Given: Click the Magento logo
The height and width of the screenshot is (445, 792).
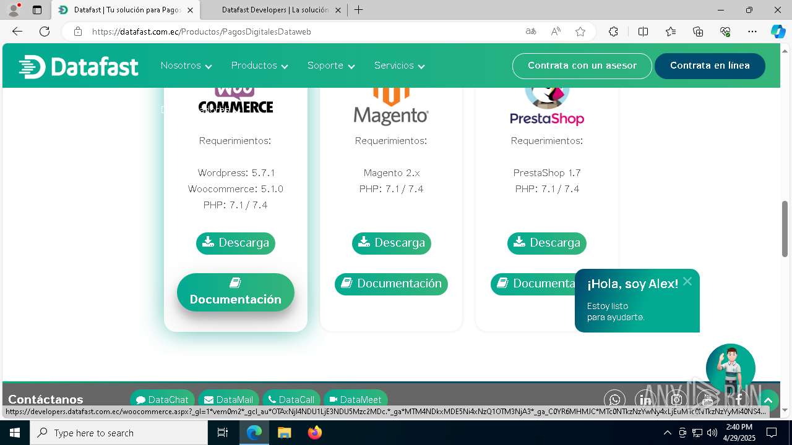Looking at the screenshot, I should pyautogui.click(x=391, y=106).
